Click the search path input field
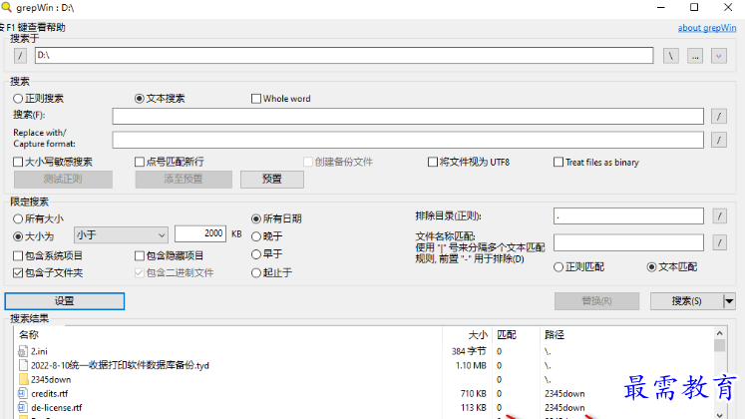This screenshot has height=419, width=745. (x=344, y=55)
